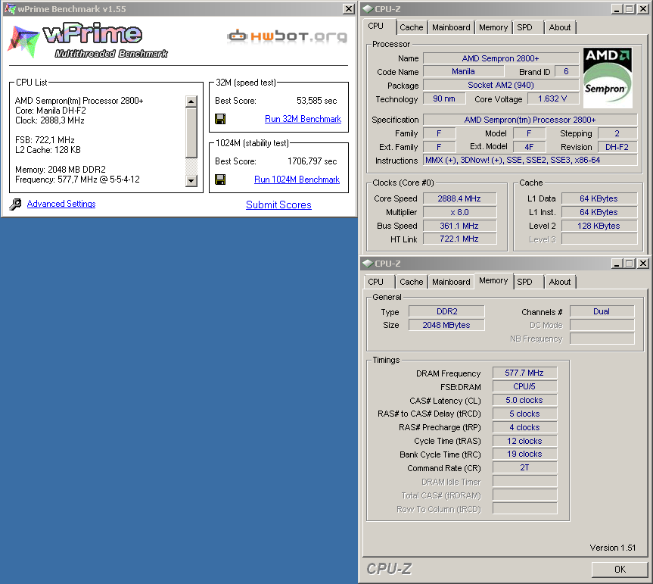Viewport: 653px width, 584px height.
Task: Click the top CPU-Z title bar icon
Action: (x=367, y=9)
